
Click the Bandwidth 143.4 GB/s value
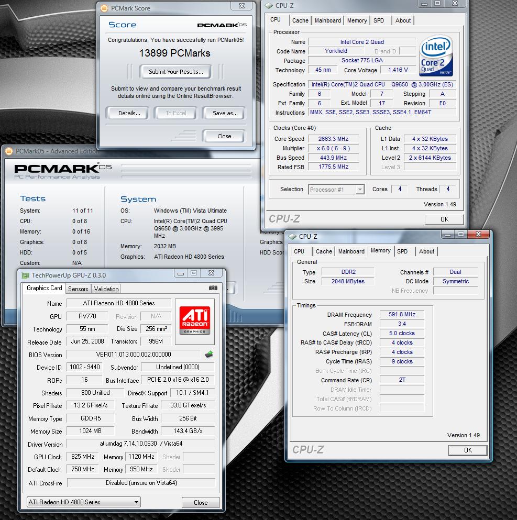[x=188, y=431]
